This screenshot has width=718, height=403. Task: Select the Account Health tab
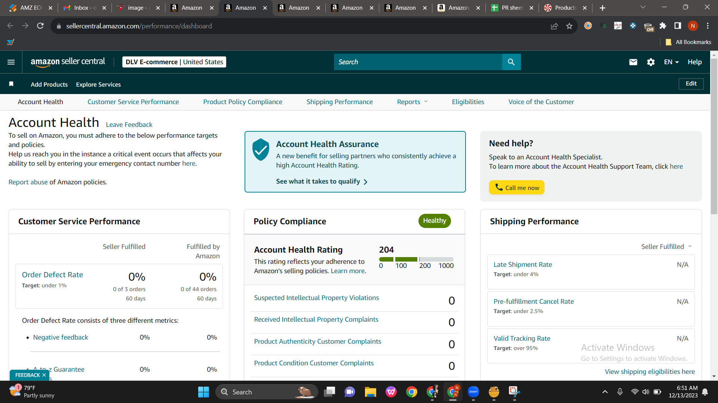(40, 102)
